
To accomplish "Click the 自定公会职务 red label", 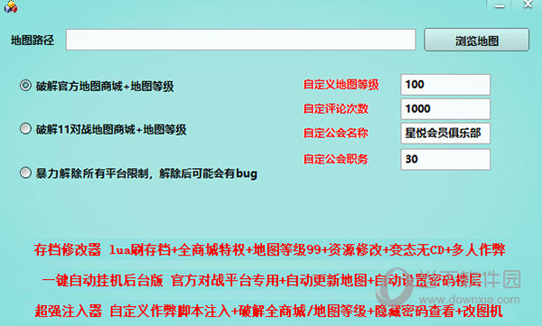I will click(336, 159).
